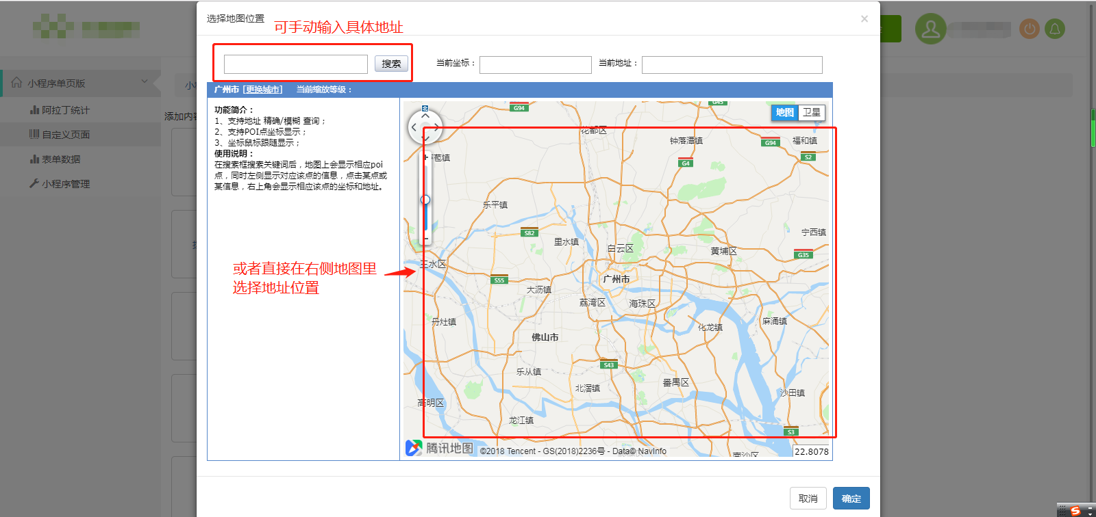Viewport: 1096px width, 517px height.
Task: Click the map zoom slider handle
Action: pyautogui.click(x=425, y=200)
